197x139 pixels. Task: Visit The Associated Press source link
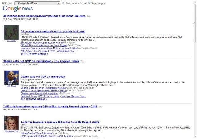44,51
